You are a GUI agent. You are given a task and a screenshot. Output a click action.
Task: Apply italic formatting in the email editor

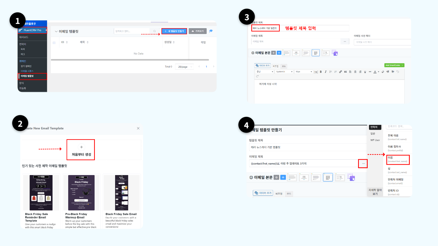(x=325, y=71)
